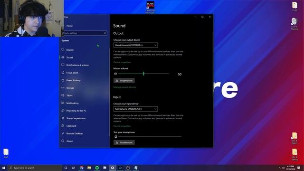Select the GFX & Editing folder with the shortcut arrow
This screenshot has width=304, height=171.
(x=294, y=138)
